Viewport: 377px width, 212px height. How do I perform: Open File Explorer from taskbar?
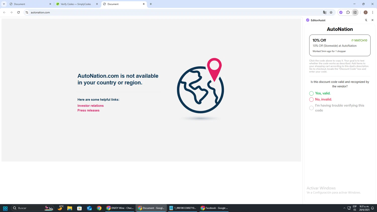point(70,208)
